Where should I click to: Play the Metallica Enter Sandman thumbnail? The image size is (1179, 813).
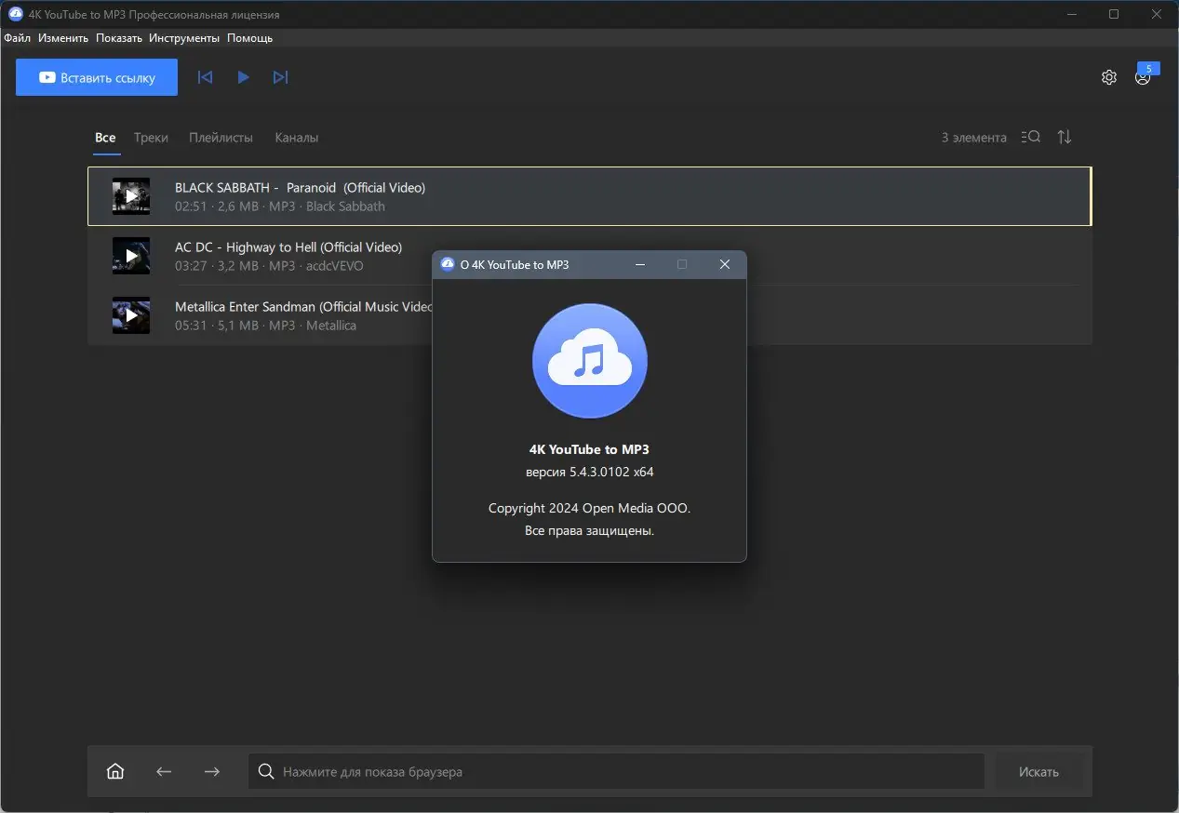coord(131,315)
